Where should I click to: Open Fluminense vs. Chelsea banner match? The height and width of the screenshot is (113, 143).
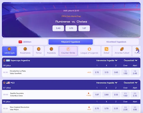71,22
